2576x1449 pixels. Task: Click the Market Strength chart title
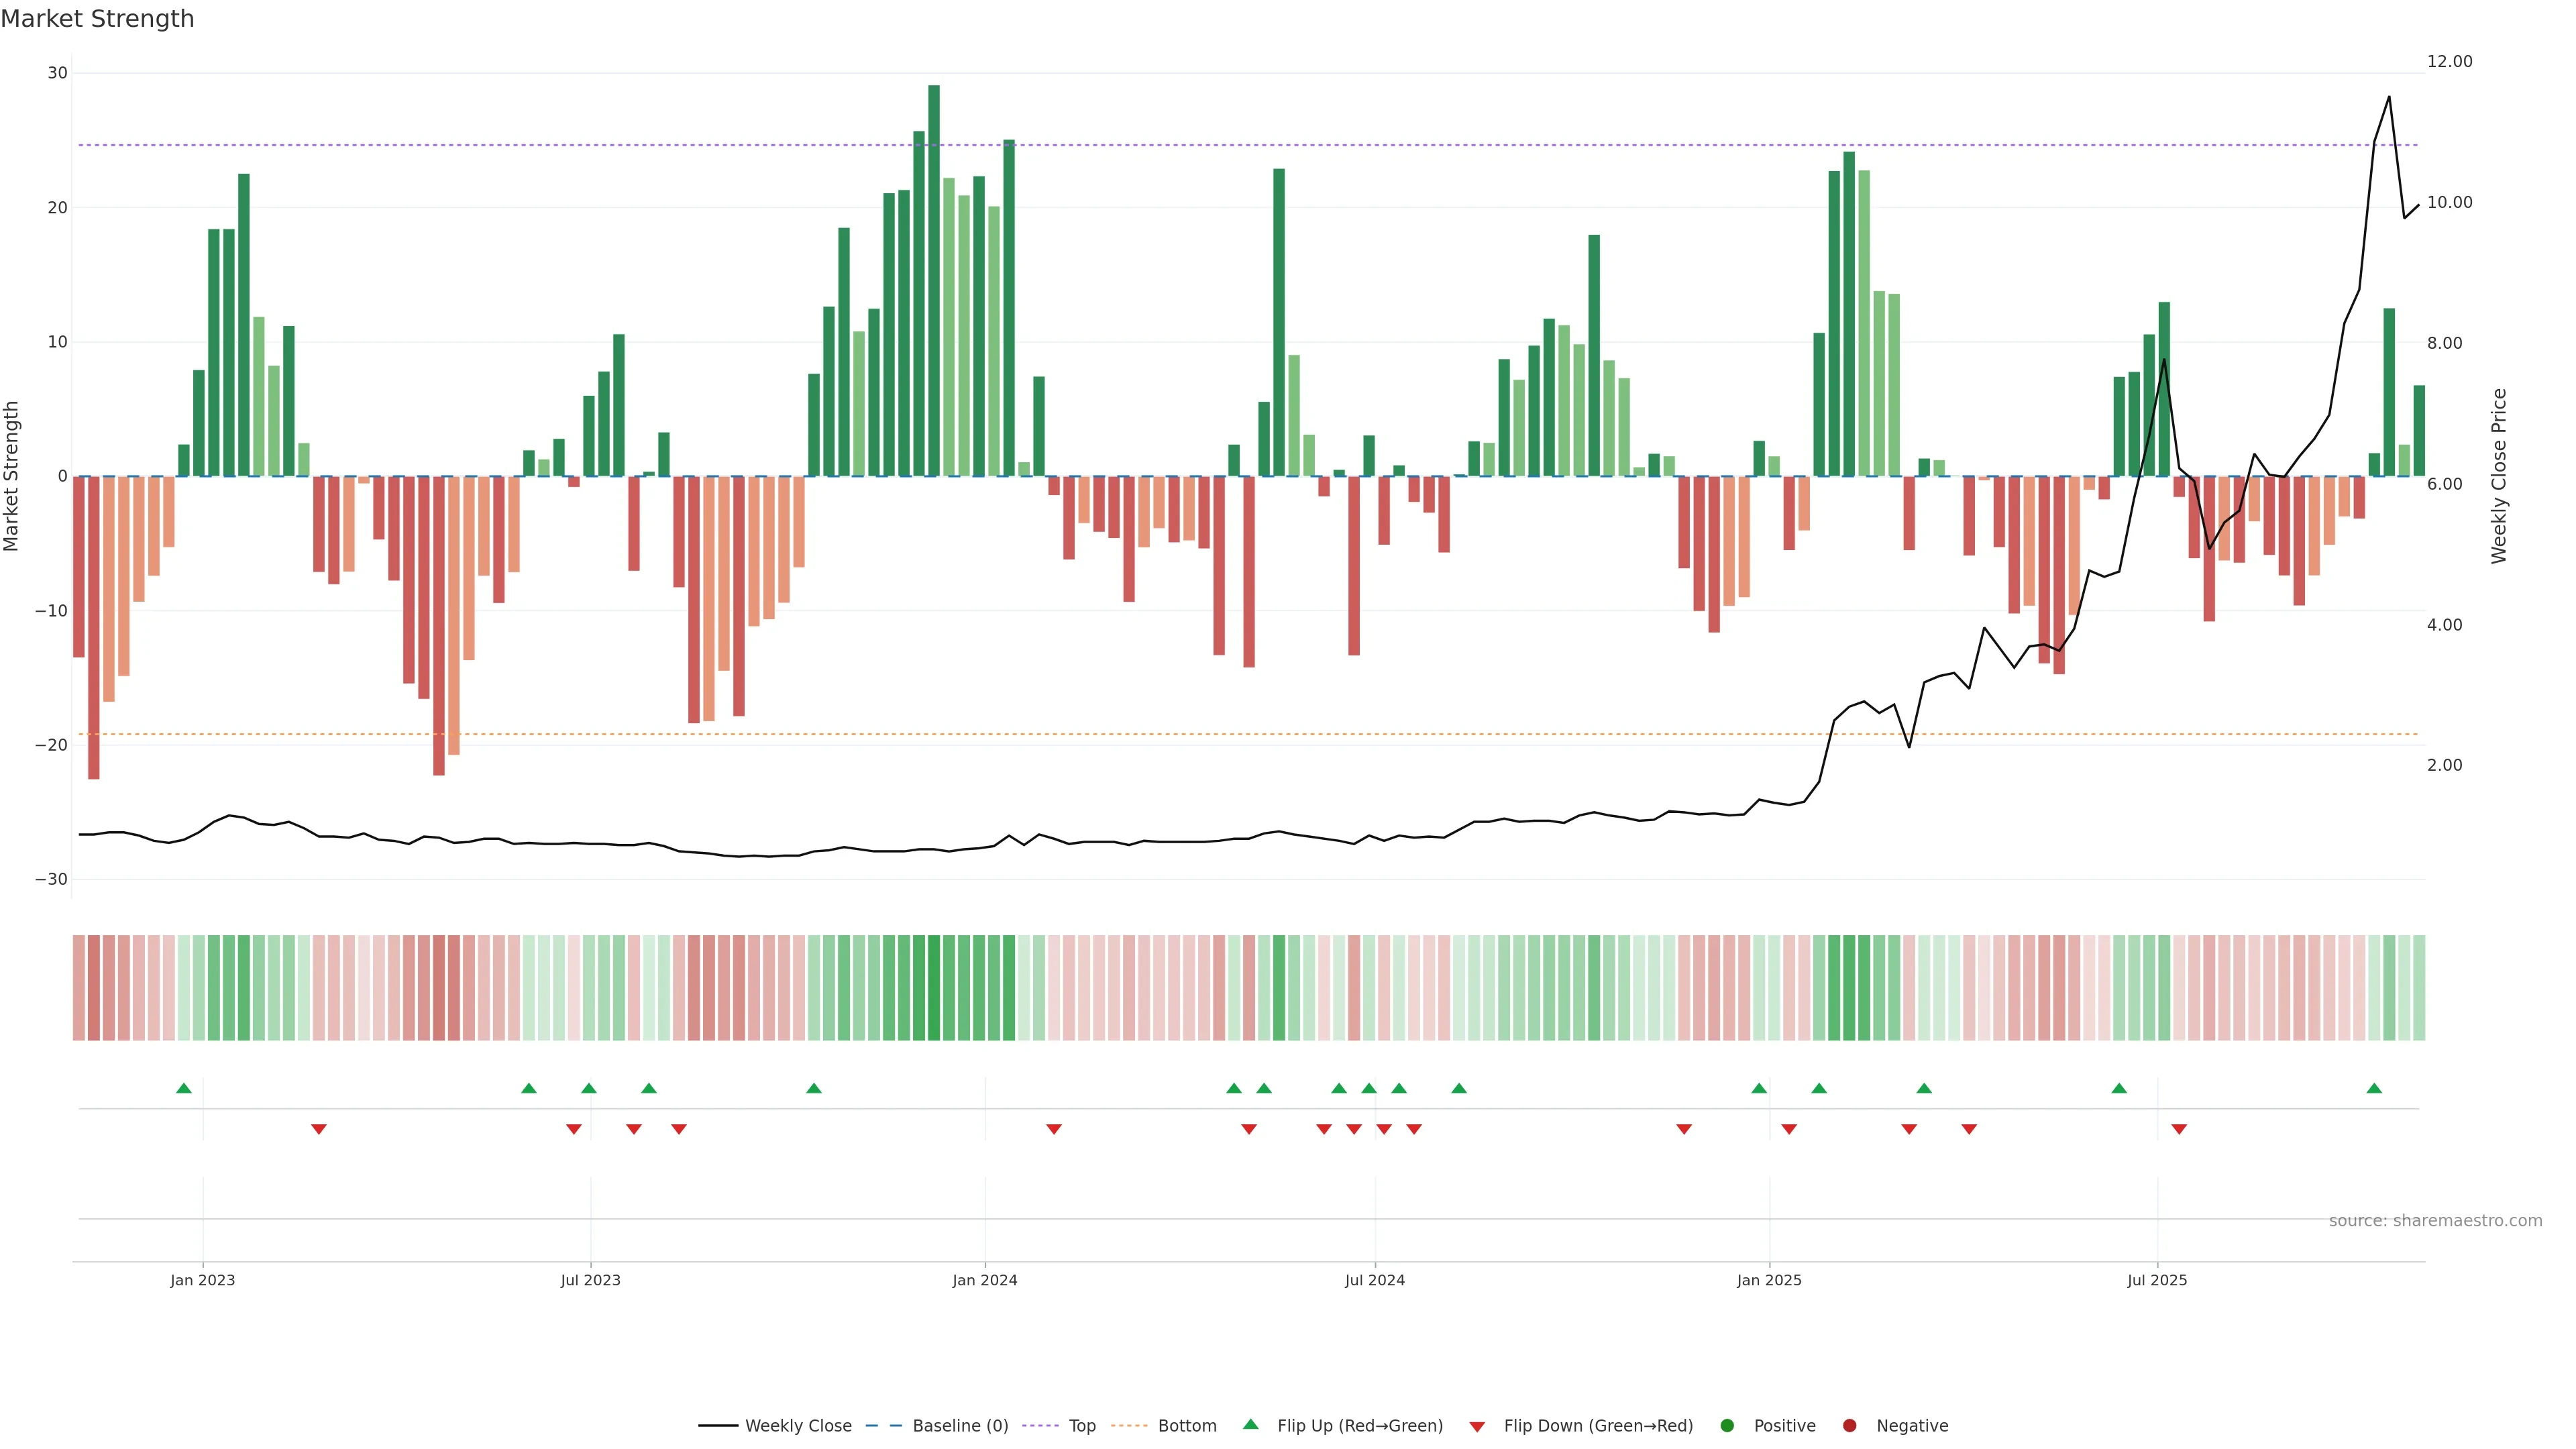coord(97,19)
